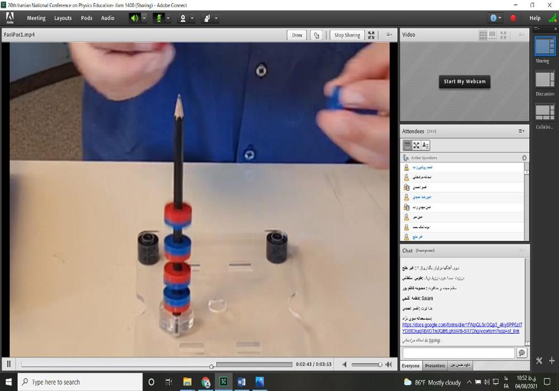
Task: Open the Attendees pod options menu
Action: pyautogui.click(x=521, y=131)
